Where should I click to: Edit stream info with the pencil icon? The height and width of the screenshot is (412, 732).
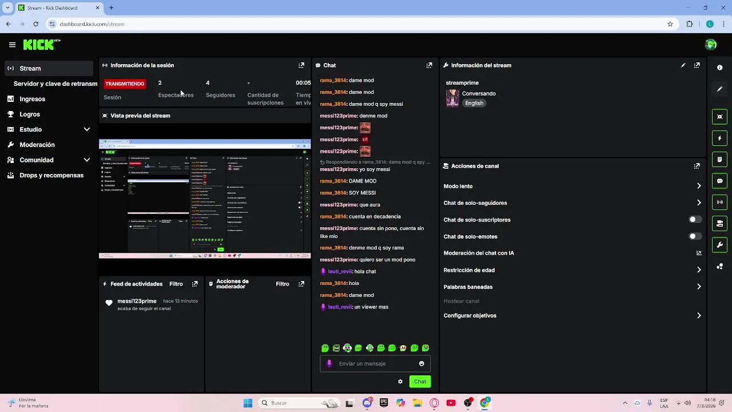[x=683, y=65]
